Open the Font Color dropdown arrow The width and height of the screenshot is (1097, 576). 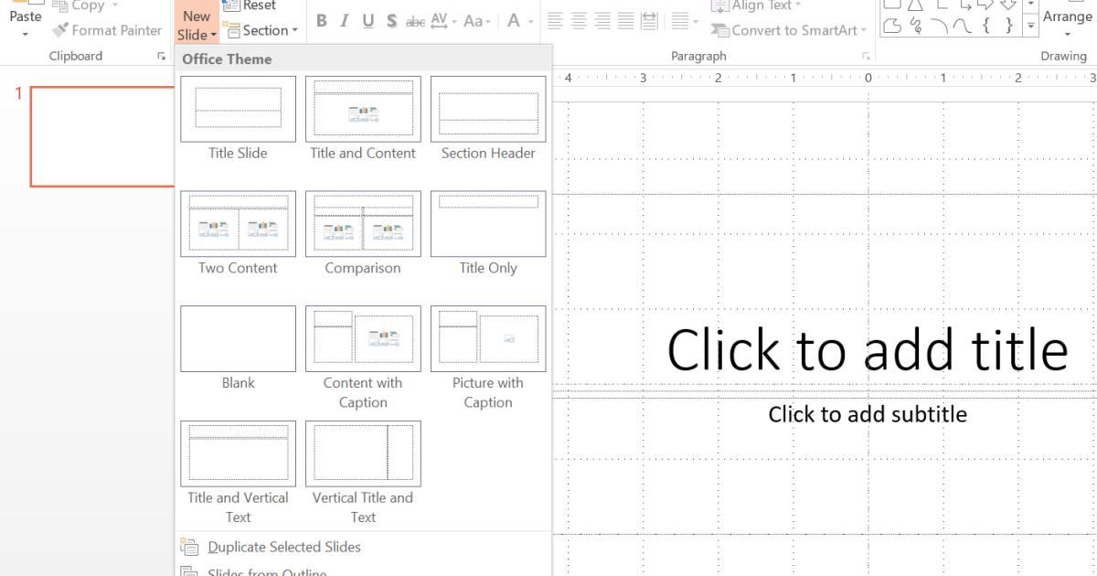pos(532,20)
